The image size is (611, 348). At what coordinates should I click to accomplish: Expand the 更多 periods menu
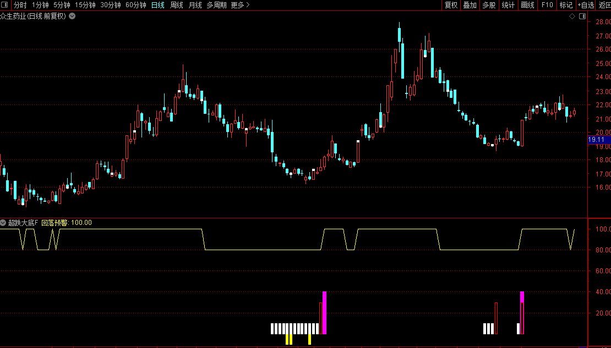coord(240,5)
